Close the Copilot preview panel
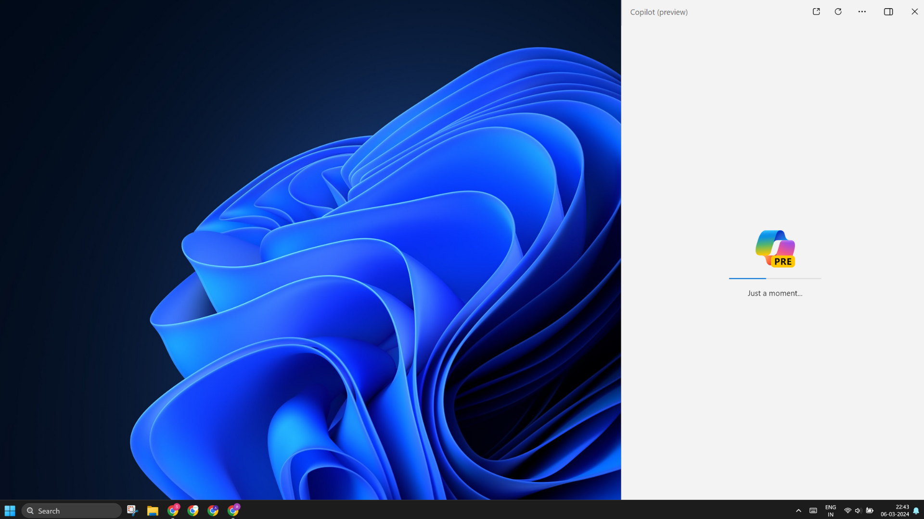 (914, 12)
